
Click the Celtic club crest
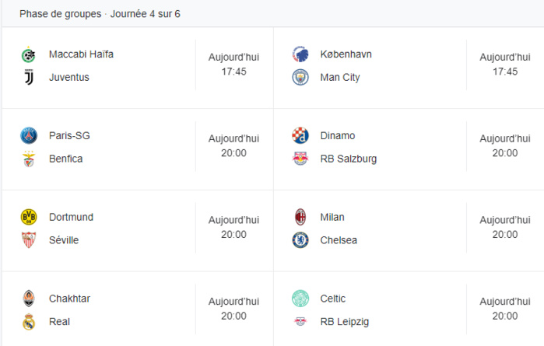pyautogui.click(x=300, y=299)
